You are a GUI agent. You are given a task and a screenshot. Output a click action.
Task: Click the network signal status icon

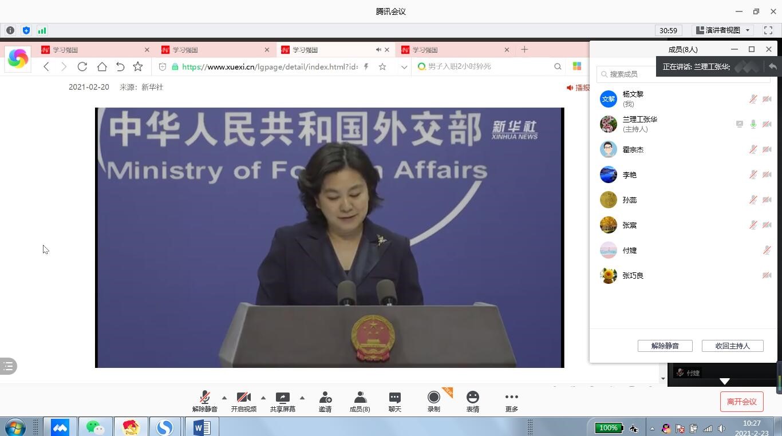tap(42, 30)
